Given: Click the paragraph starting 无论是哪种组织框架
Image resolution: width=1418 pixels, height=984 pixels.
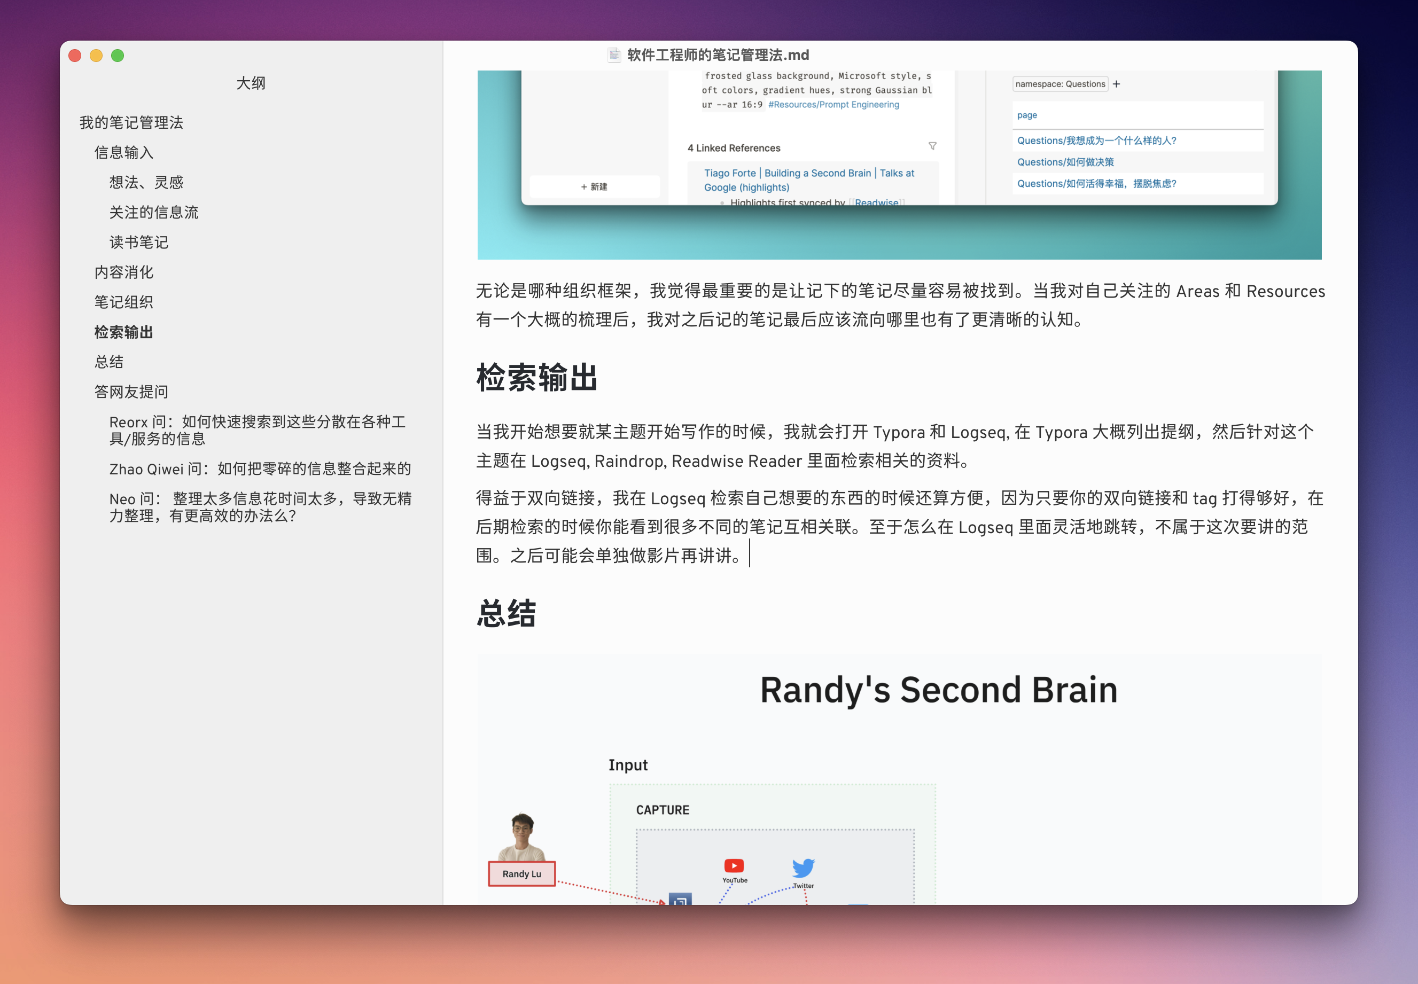Looking at the screenshot, I should coord(900,305).
